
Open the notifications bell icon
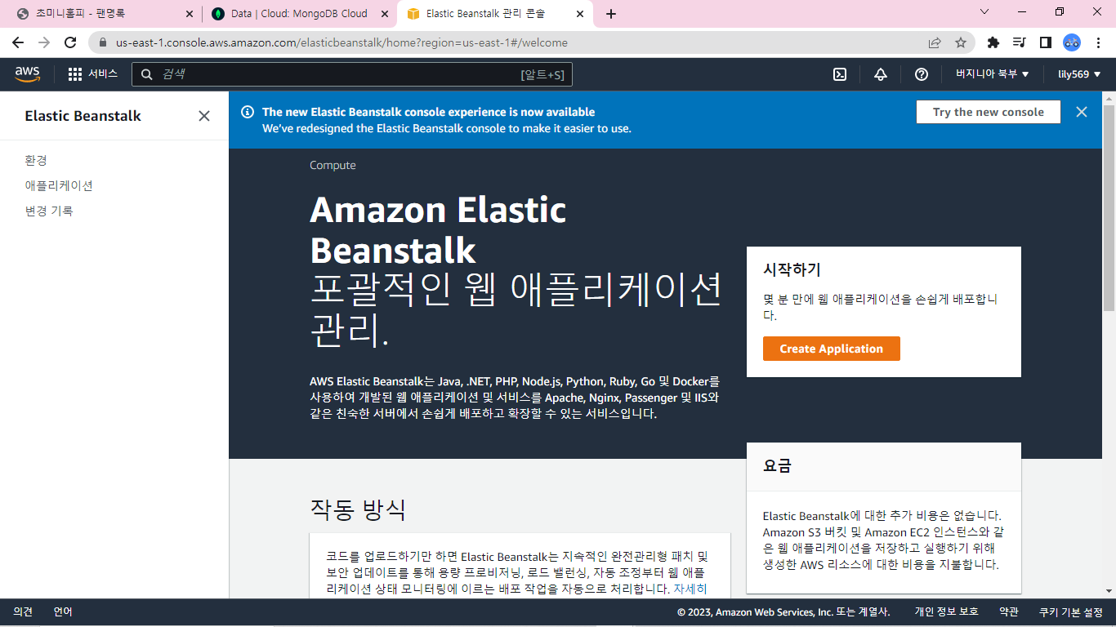[x=881, y=74]
